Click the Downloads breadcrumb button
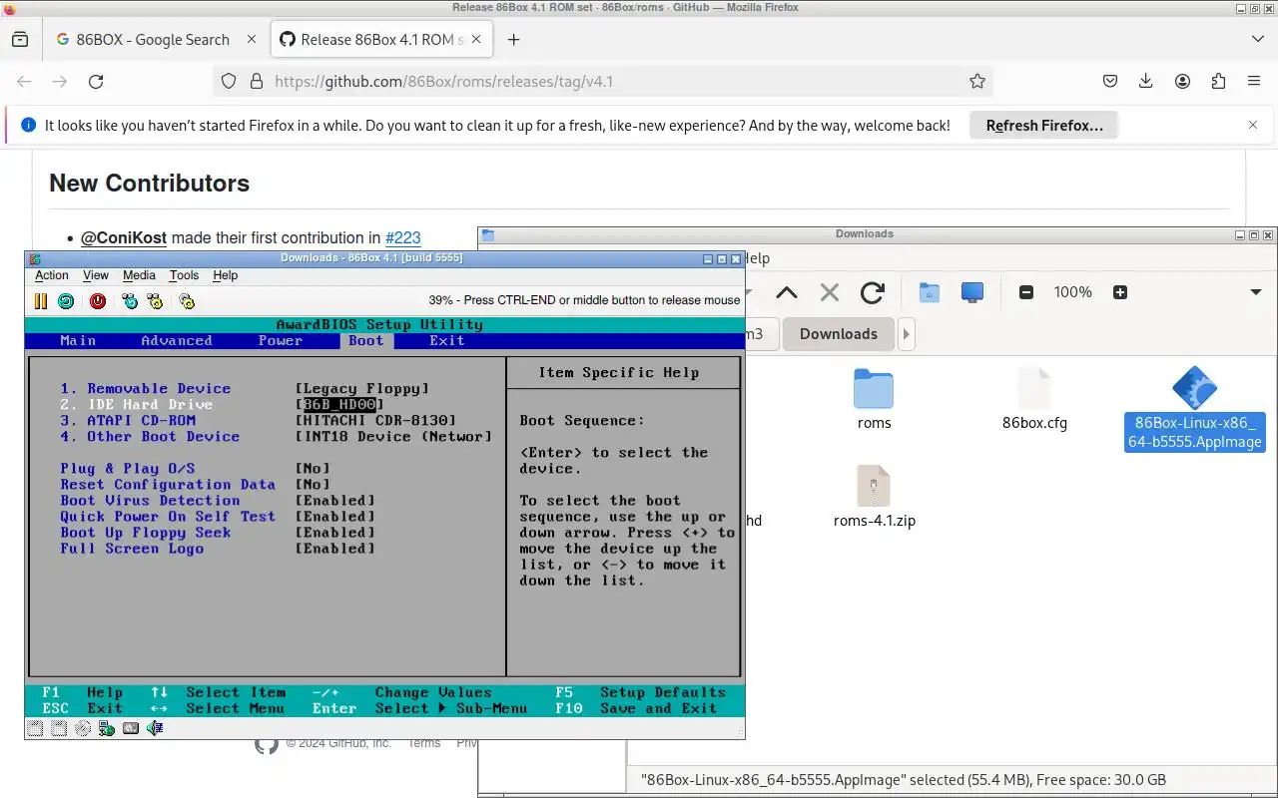Viewport: 1278px width, 798px height. click(x=839, y=334)
